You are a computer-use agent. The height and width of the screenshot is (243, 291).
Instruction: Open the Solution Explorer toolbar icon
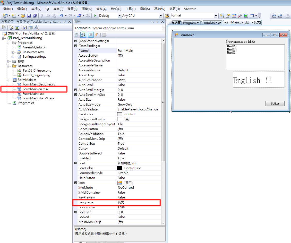pos(222,16)
